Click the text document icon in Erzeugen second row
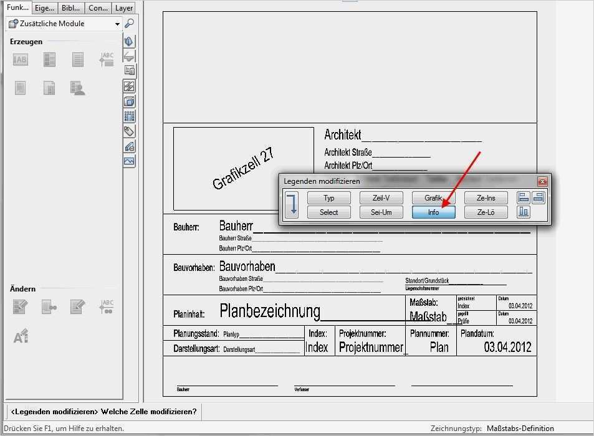The image size is (594, 436). (20, 88)
